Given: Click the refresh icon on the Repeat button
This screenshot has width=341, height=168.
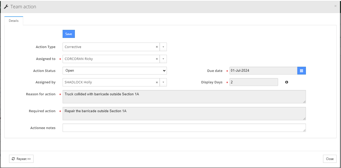Looking at the screenshot, I should pos(13,159).
